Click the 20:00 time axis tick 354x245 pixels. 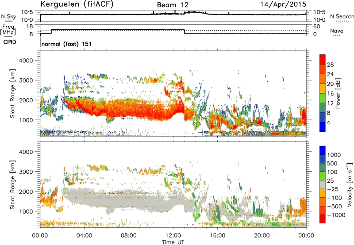262,236
